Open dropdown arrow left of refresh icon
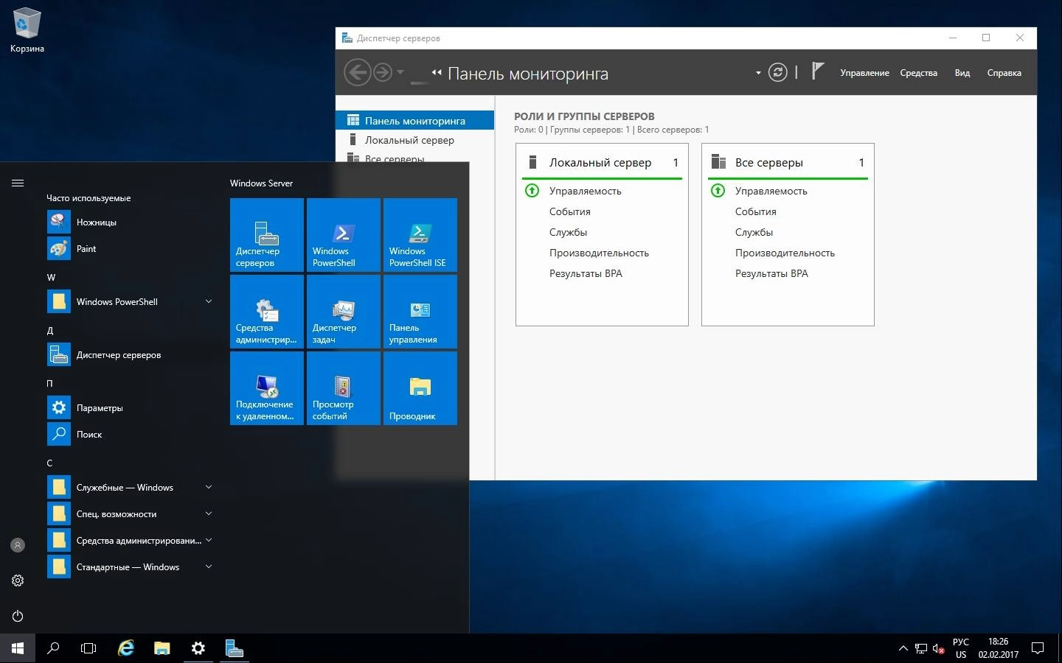 (x=758, y=73)
